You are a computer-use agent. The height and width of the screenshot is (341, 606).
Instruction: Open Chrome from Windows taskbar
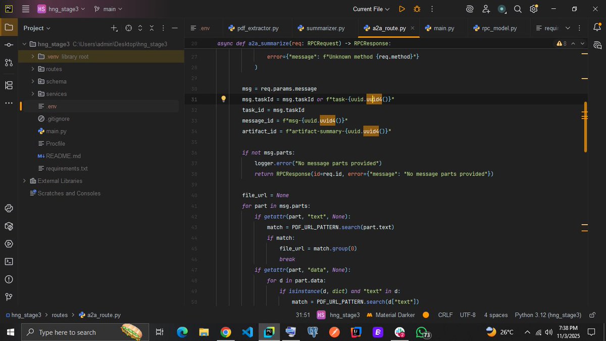coord(225,332)
